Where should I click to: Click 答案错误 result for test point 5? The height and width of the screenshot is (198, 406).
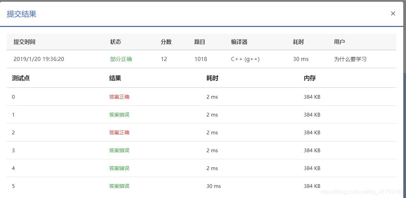[119, 186]
